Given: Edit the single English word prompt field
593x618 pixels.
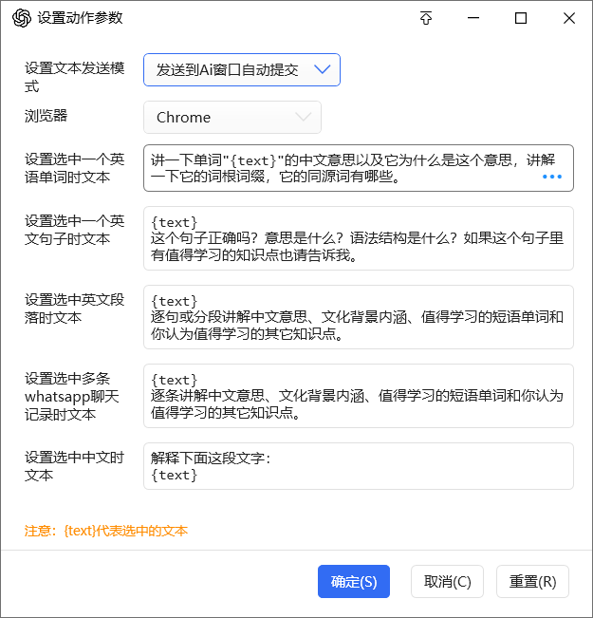Looking at the screenshot, I should click(x=359, y=168).
